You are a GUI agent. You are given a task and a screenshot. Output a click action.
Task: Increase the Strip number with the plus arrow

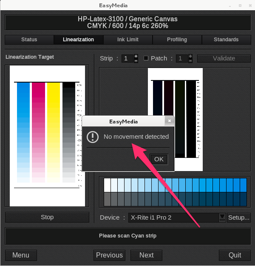tap(136, 56)
